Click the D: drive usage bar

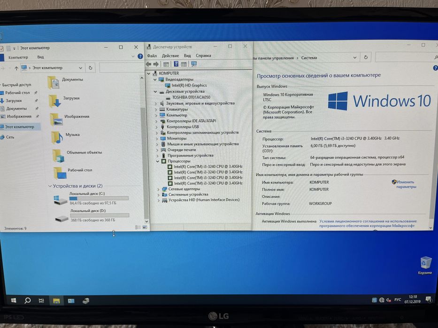point(100,216)
